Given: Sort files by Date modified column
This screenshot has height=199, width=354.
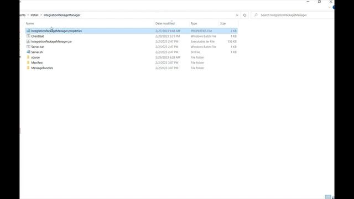Looking at the screenshot, I should coord(165,23).
